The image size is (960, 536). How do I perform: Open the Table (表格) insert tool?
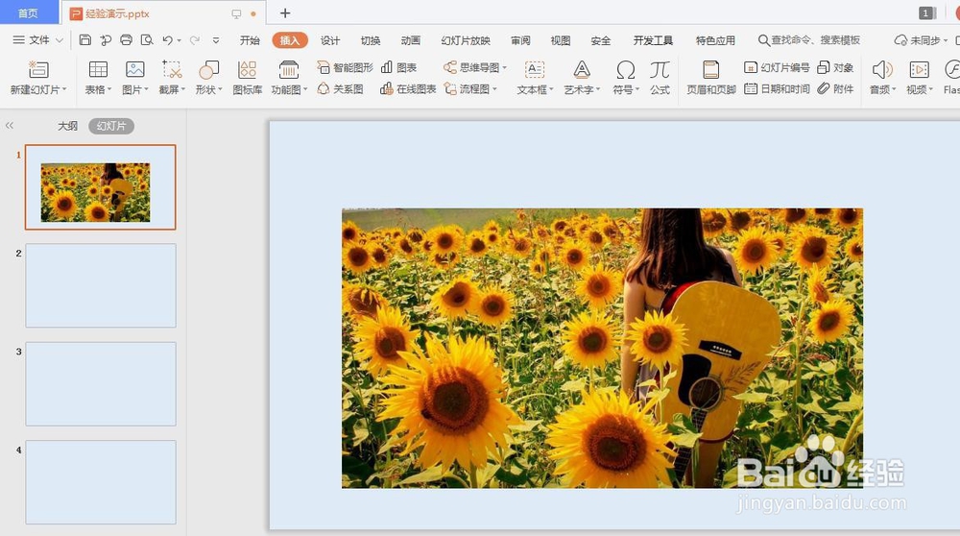98,77
